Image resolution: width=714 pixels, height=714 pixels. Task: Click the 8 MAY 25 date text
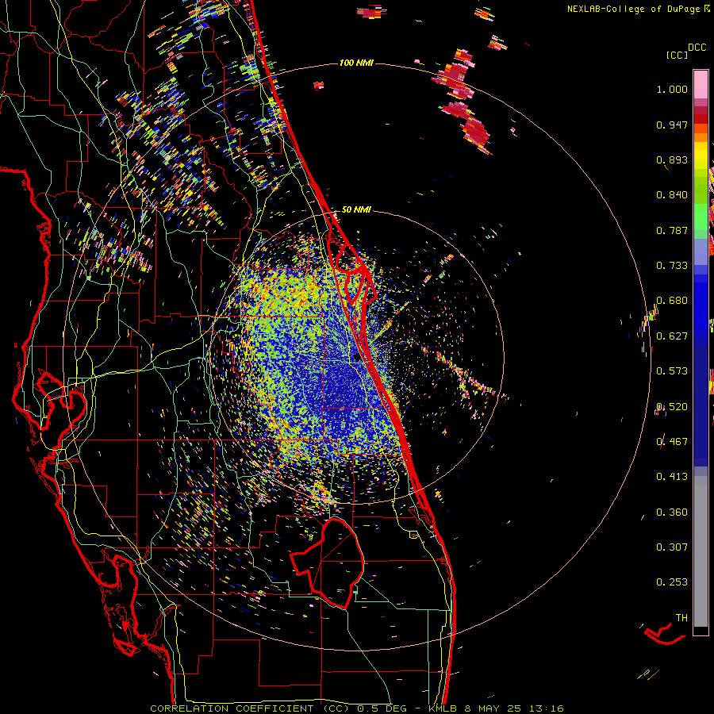tap(493, 708)
